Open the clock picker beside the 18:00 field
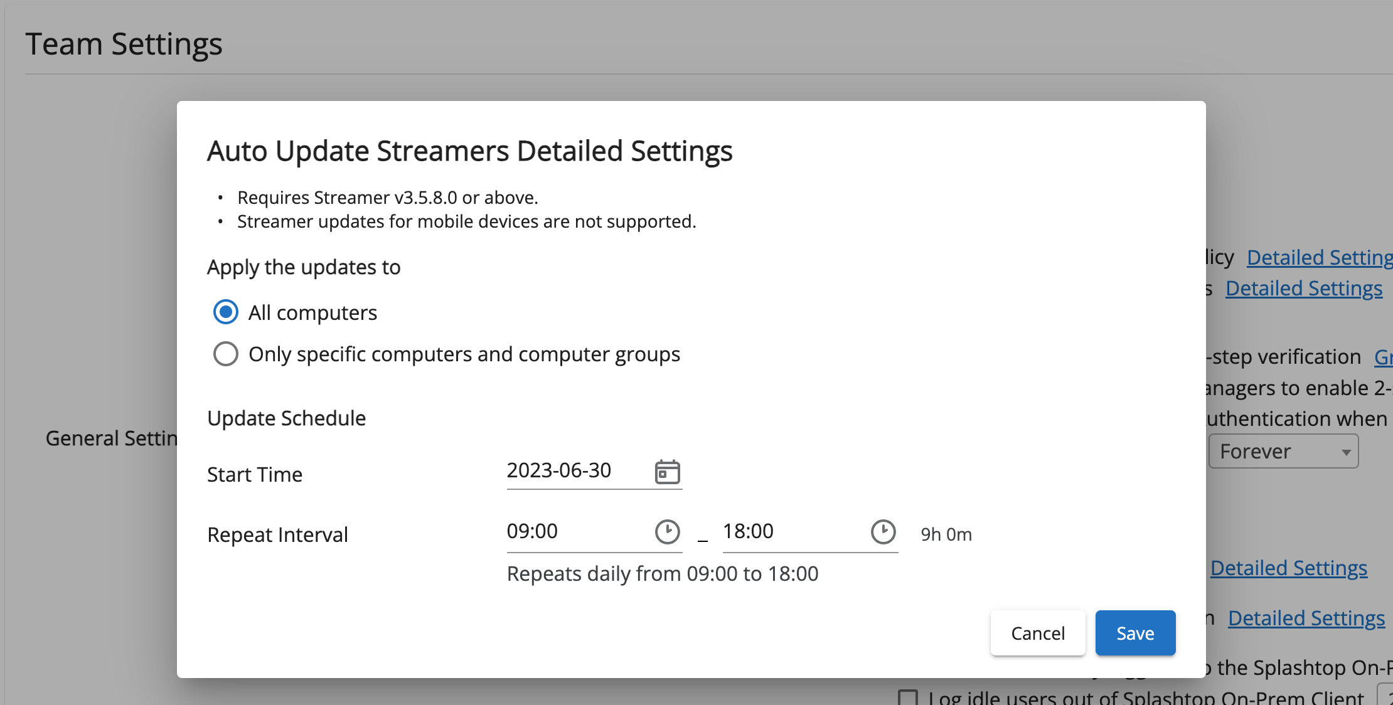This screenshot has width=1393, height=705. (883, 532)
